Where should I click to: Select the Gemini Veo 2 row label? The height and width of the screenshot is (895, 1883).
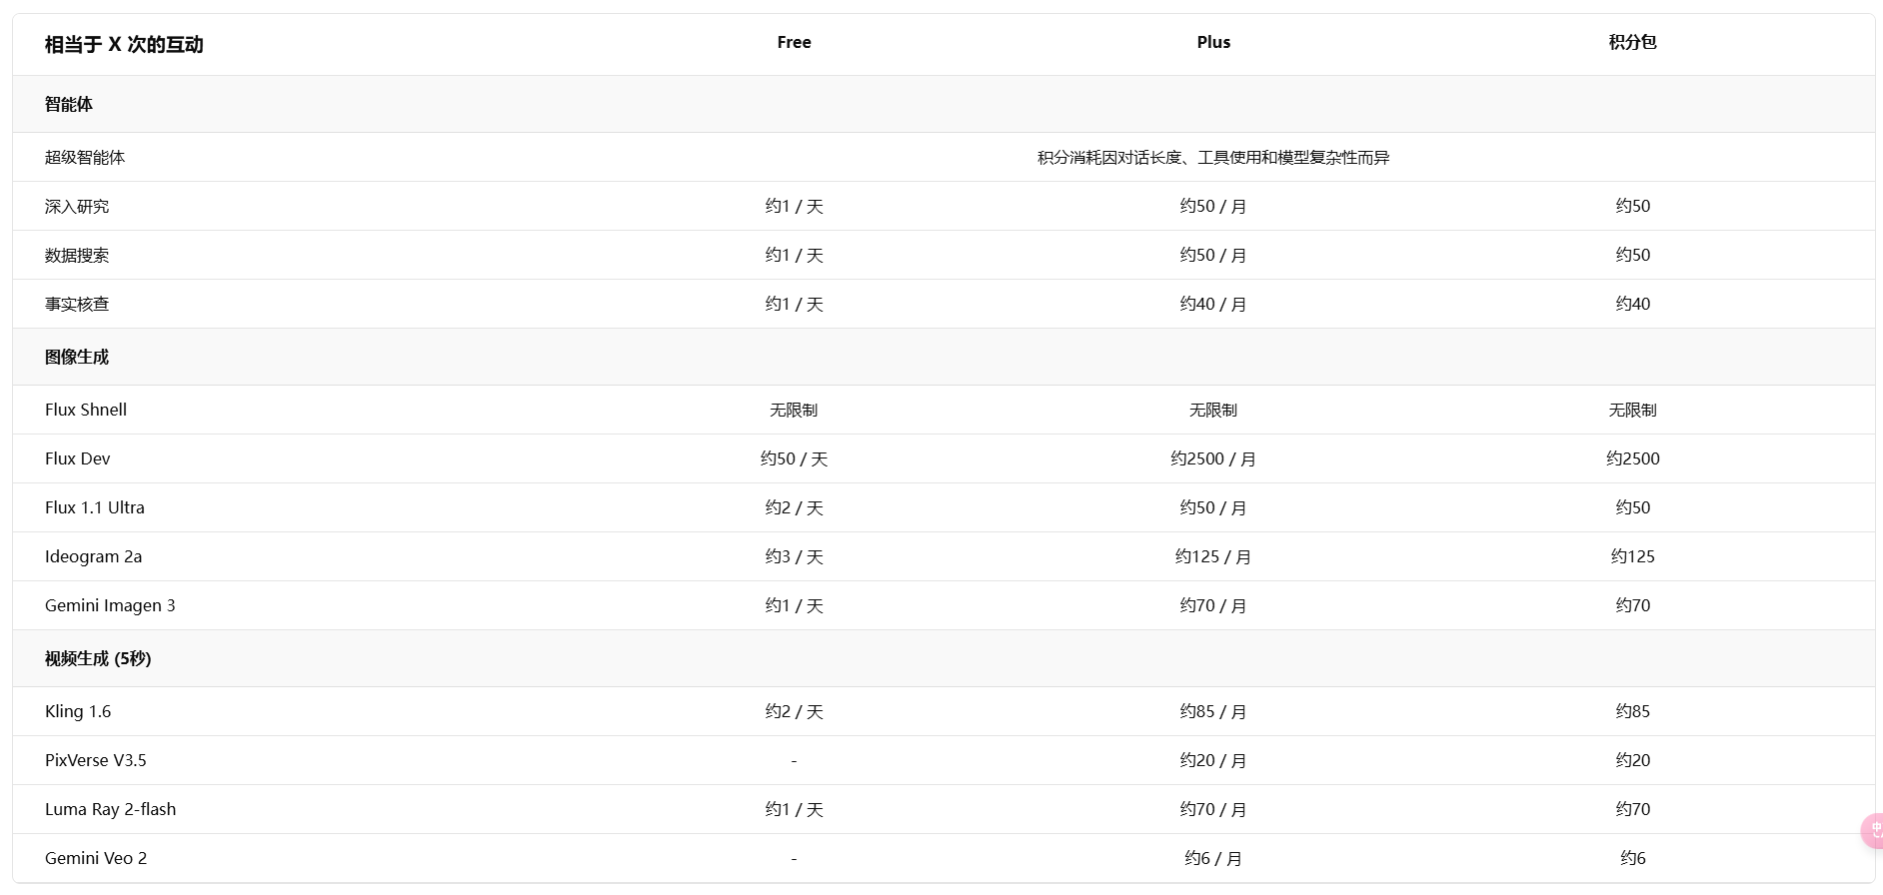click(96, 858)
